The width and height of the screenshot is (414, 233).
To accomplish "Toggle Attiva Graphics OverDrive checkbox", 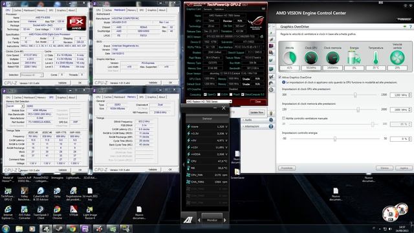I will pyautogui.click(x=280, y=78).
